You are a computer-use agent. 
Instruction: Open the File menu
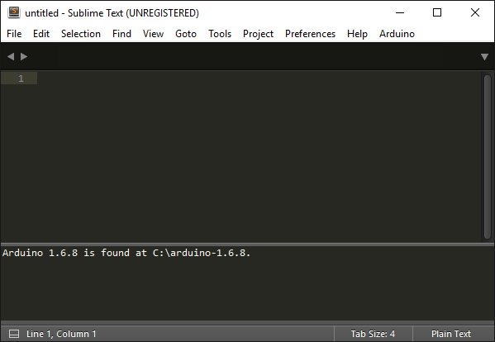tap(14, 34)
